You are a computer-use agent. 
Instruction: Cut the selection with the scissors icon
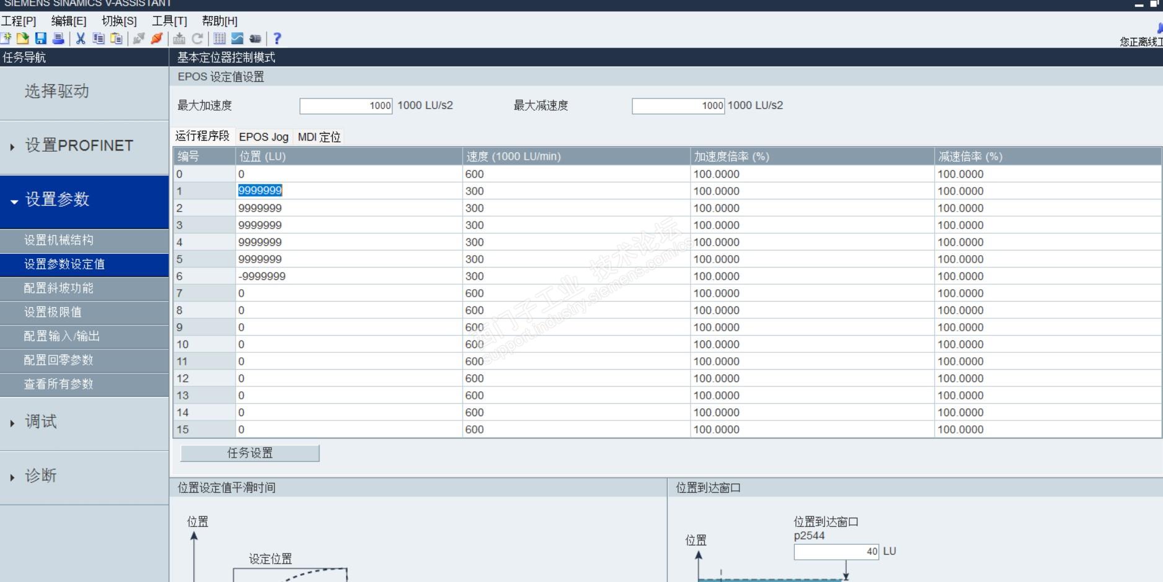point(81,38)
